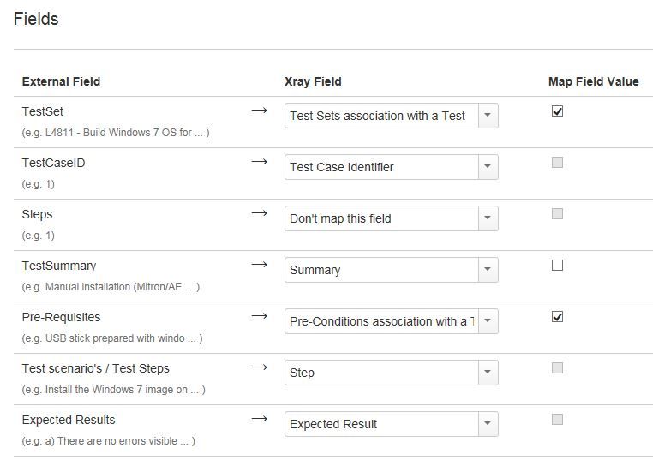This screenshot has width=653, height=472.
Task: Click the arrow icon beside Pre-Requisites
Action: click(259, 316)
